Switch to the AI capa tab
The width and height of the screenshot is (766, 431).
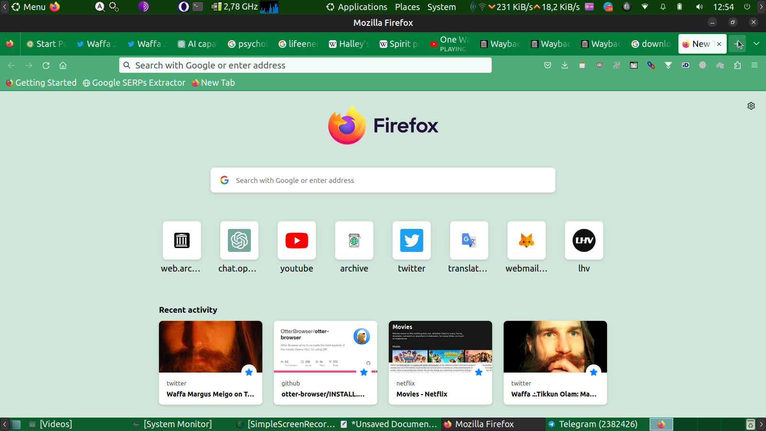[197, 44]
